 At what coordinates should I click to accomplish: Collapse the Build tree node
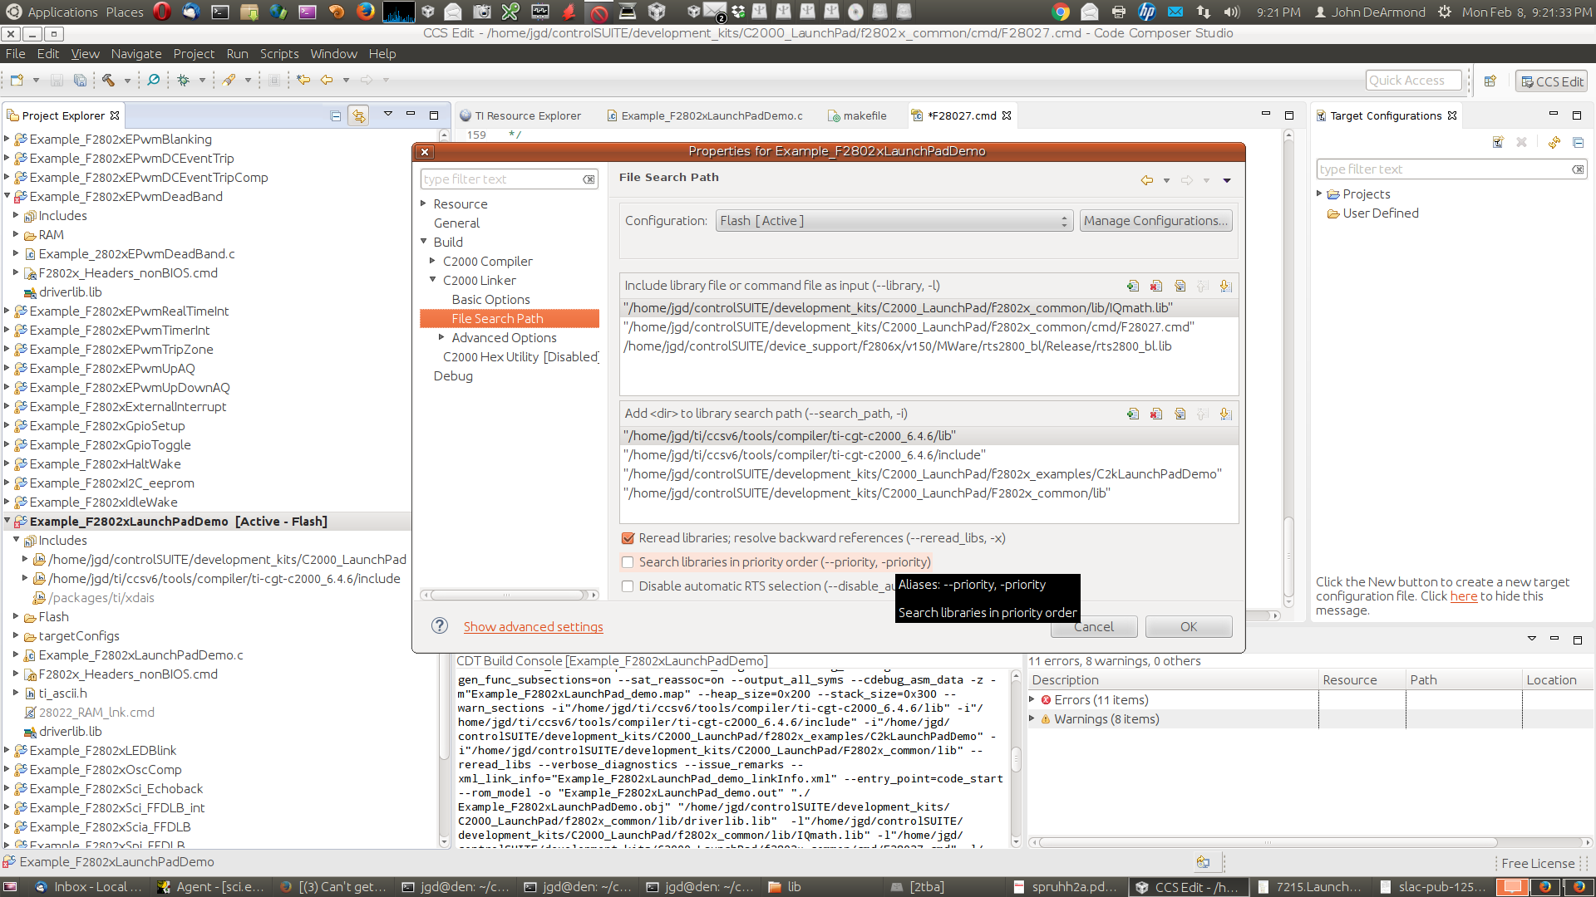pos(423,242)
